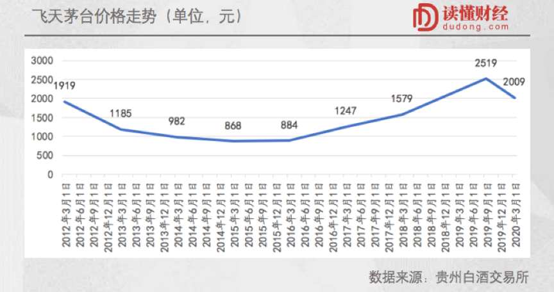Viewport: 554px width, 292px height.
Task: Click the y-axis value 2000
Action: 42,99
